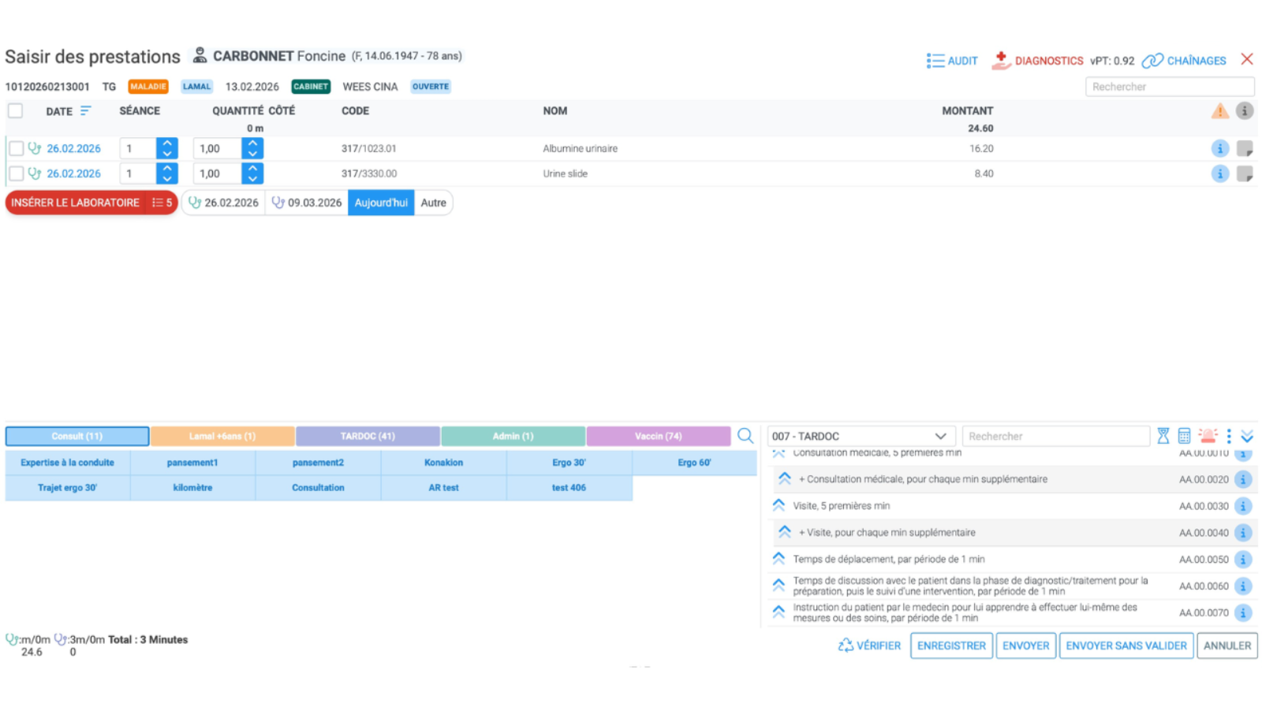Click séance stepper for Urine slide row
Image resolution: width=1262 pixels, height=722 pixels.
(167, 173)
